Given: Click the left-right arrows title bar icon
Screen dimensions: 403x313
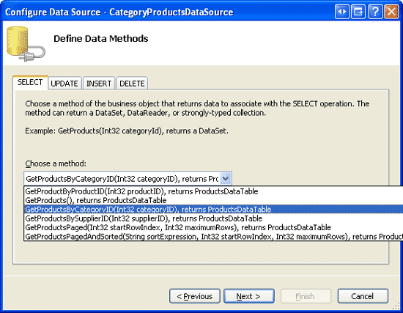Looking at the screenshot, I should [342, 12].
